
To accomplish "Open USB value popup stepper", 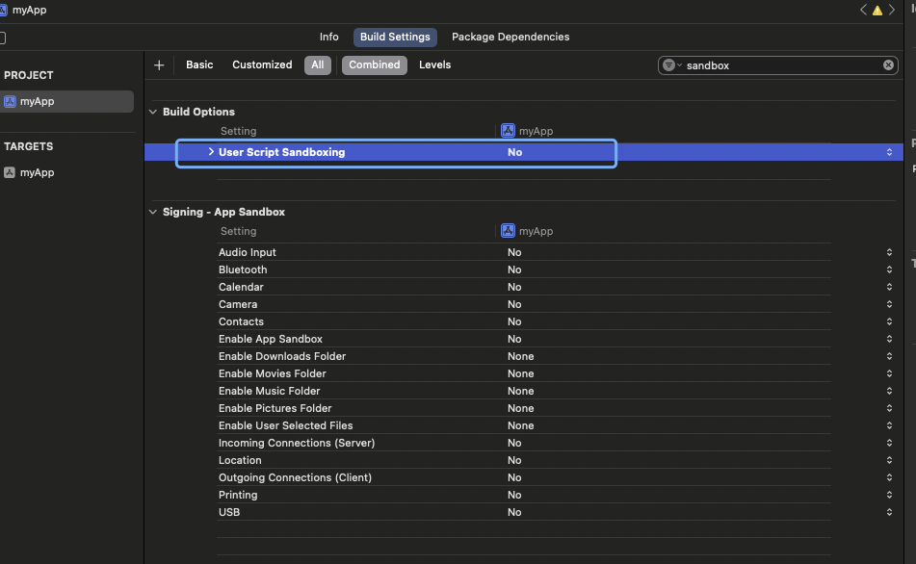I will pos(889,512).
